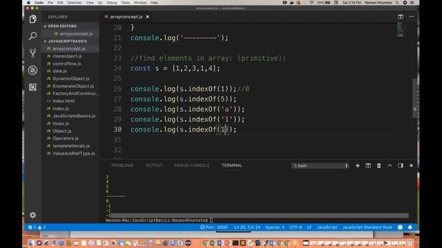Select terminal shell dropdown showing bash
Screen dimensions: 442x248
point(320,165)
